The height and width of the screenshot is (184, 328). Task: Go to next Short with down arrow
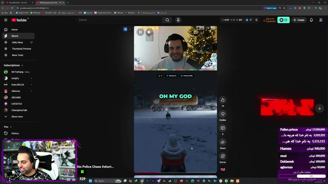[x=320, y=108]
